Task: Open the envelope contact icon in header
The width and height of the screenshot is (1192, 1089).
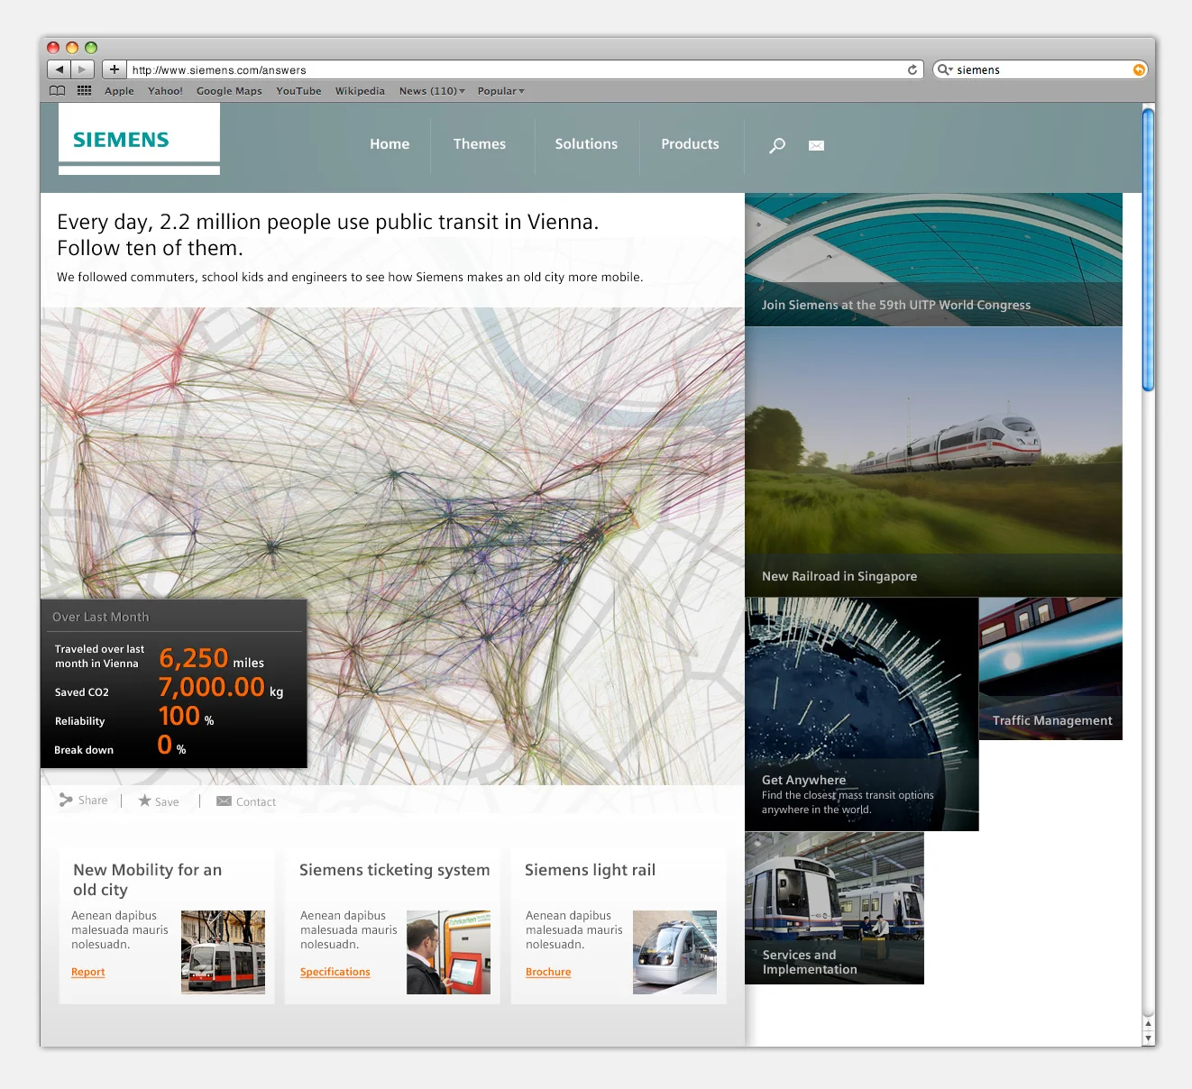Action: pos(816,145)
